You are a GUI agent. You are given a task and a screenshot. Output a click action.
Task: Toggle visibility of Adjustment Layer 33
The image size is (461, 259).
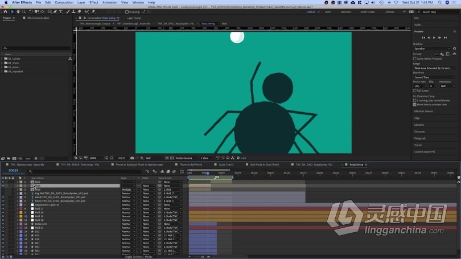[3, 205]
